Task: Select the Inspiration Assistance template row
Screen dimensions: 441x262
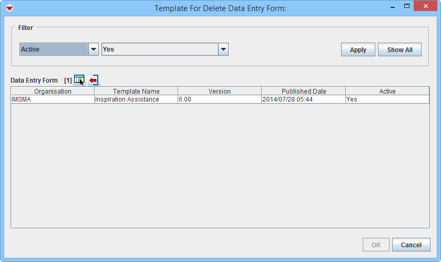Action: coord(136,99)
